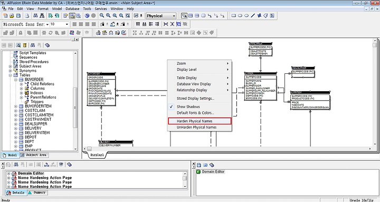Open the Window menu
This screenshot has height=202, width=380.
coord(117,9)
